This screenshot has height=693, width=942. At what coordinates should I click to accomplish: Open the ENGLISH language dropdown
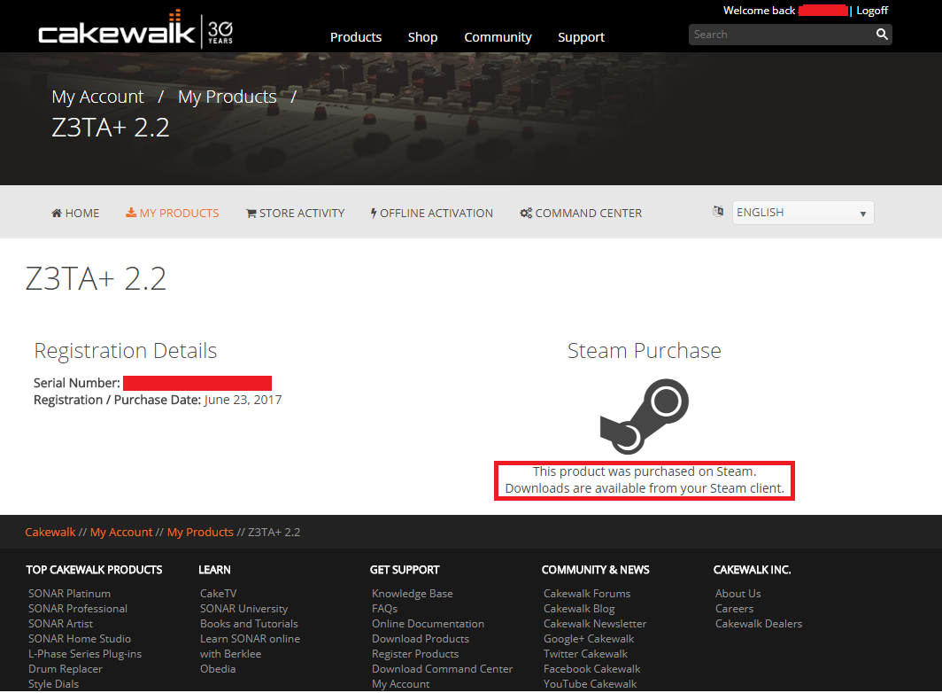(x=803, y=213)
